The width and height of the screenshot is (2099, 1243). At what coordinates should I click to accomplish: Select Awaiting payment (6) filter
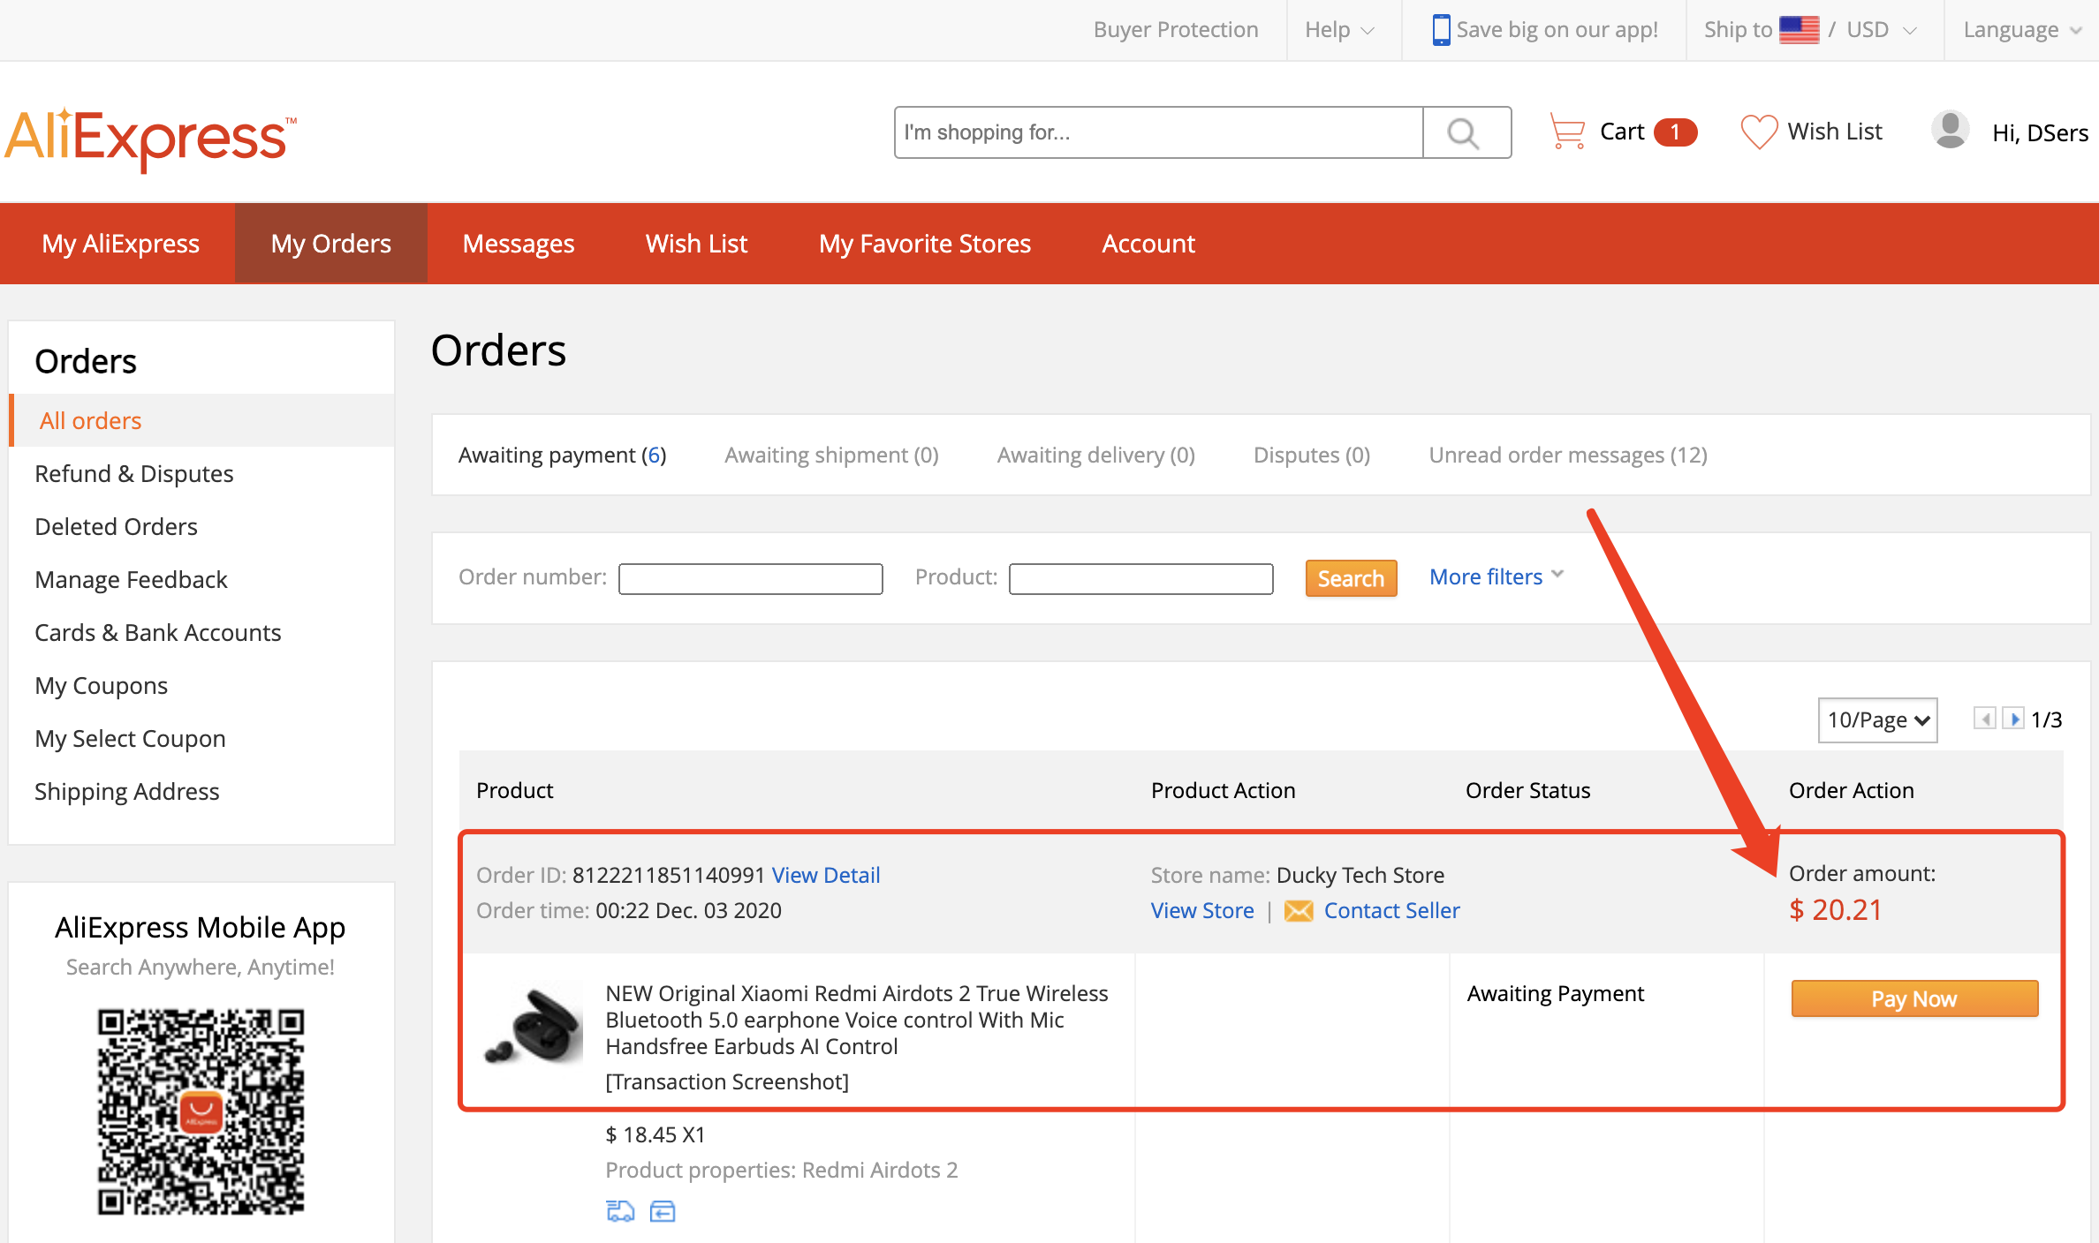(562, 455)
